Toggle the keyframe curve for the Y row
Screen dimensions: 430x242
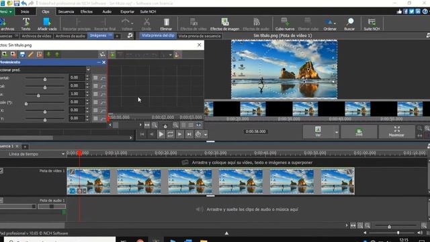[x=103, y=118]
